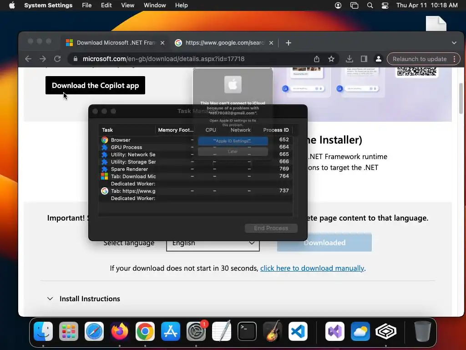This screenshot has height=350, width=466.
Task: Sort by Process ID column header
Action: [276, 130]
